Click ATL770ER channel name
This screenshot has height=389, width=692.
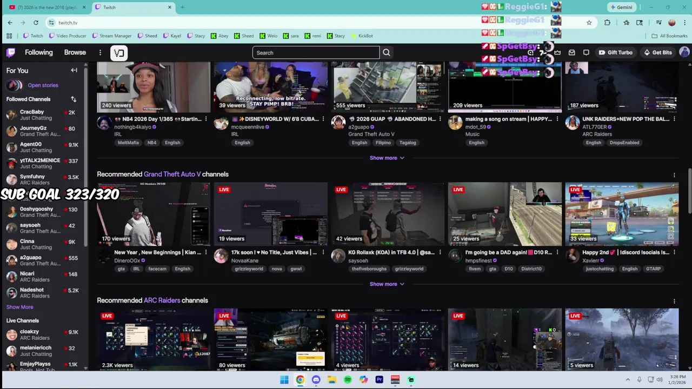(x=595, y=127)
